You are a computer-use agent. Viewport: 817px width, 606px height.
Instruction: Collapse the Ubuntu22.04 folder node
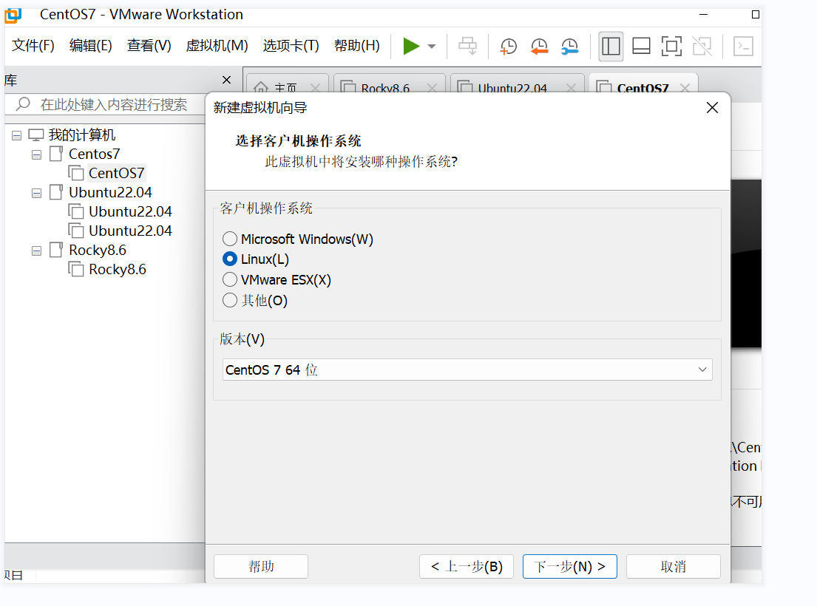point(36,193)
